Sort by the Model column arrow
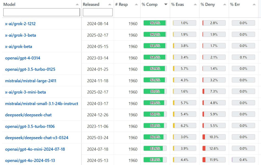The image size is (261, 165). pyautogui.click(x=77, y=5)
